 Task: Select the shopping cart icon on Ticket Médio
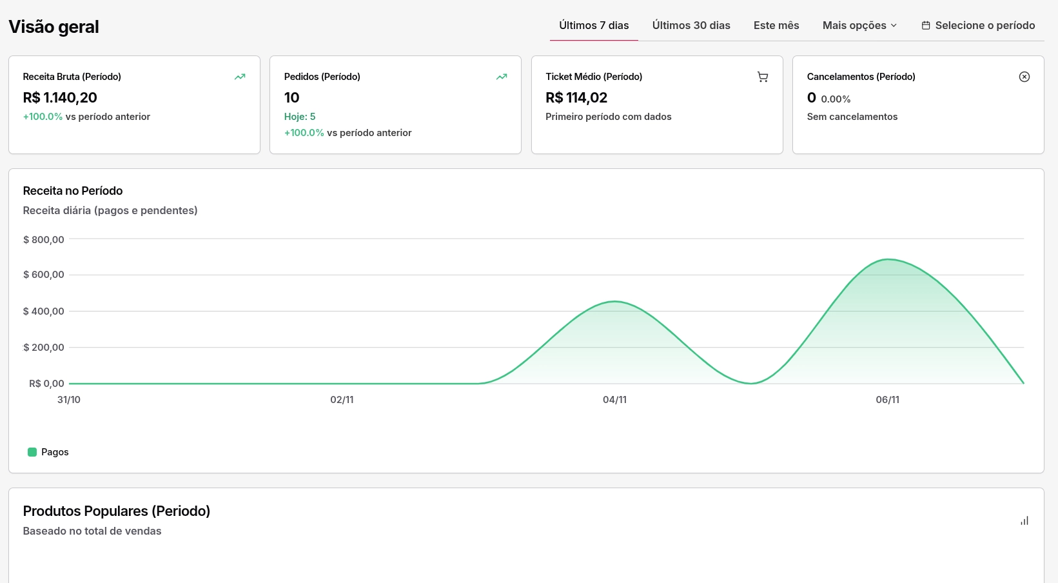(x=763, y=77)
